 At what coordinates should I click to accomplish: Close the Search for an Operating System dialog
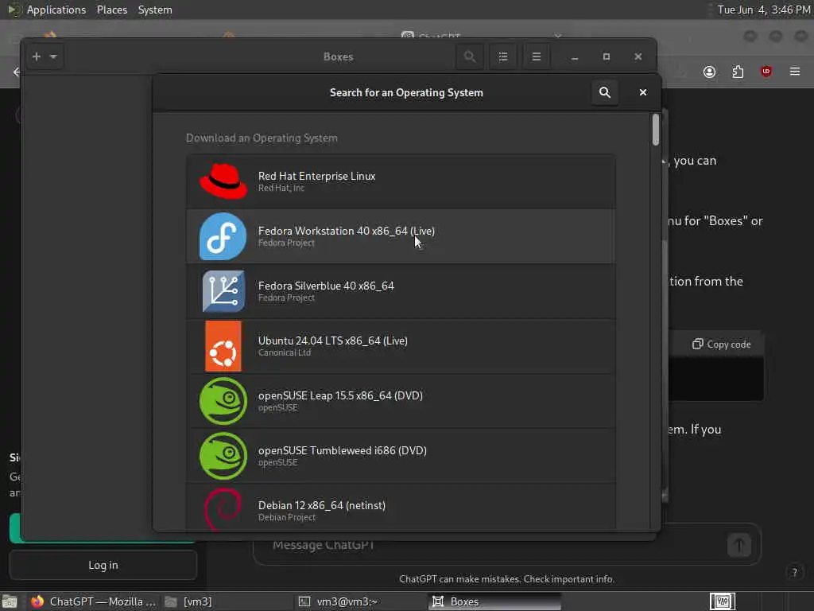point(642,92)
